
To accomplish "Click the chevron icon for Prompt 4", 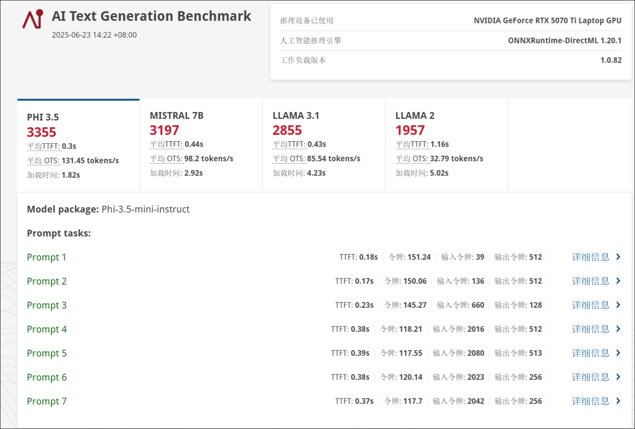I will [x=618, y=329].
